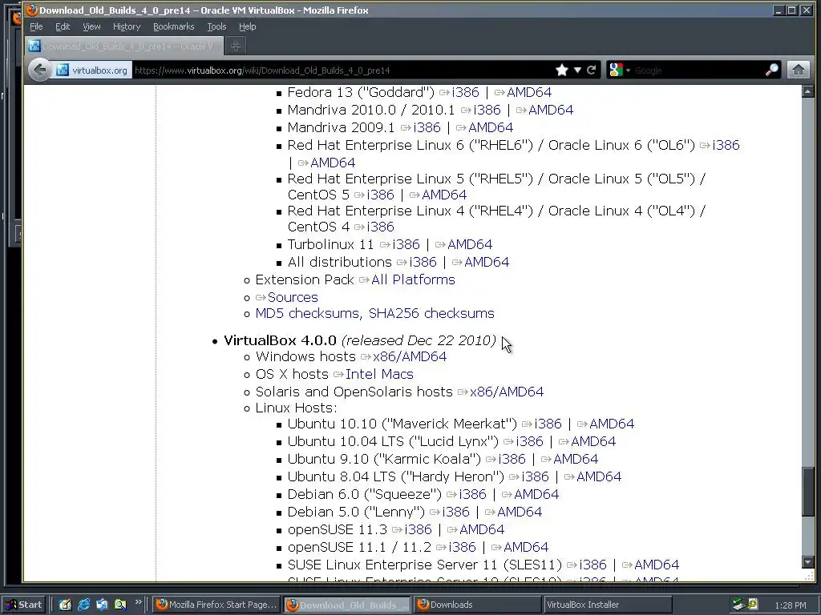
Task: Open the SHA256 checksums link
Action: 431,313
